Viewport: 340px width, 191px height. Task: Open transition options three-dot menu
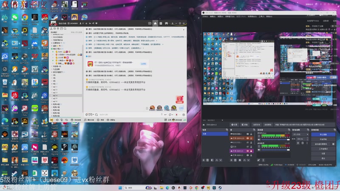[x=307, y=143]
